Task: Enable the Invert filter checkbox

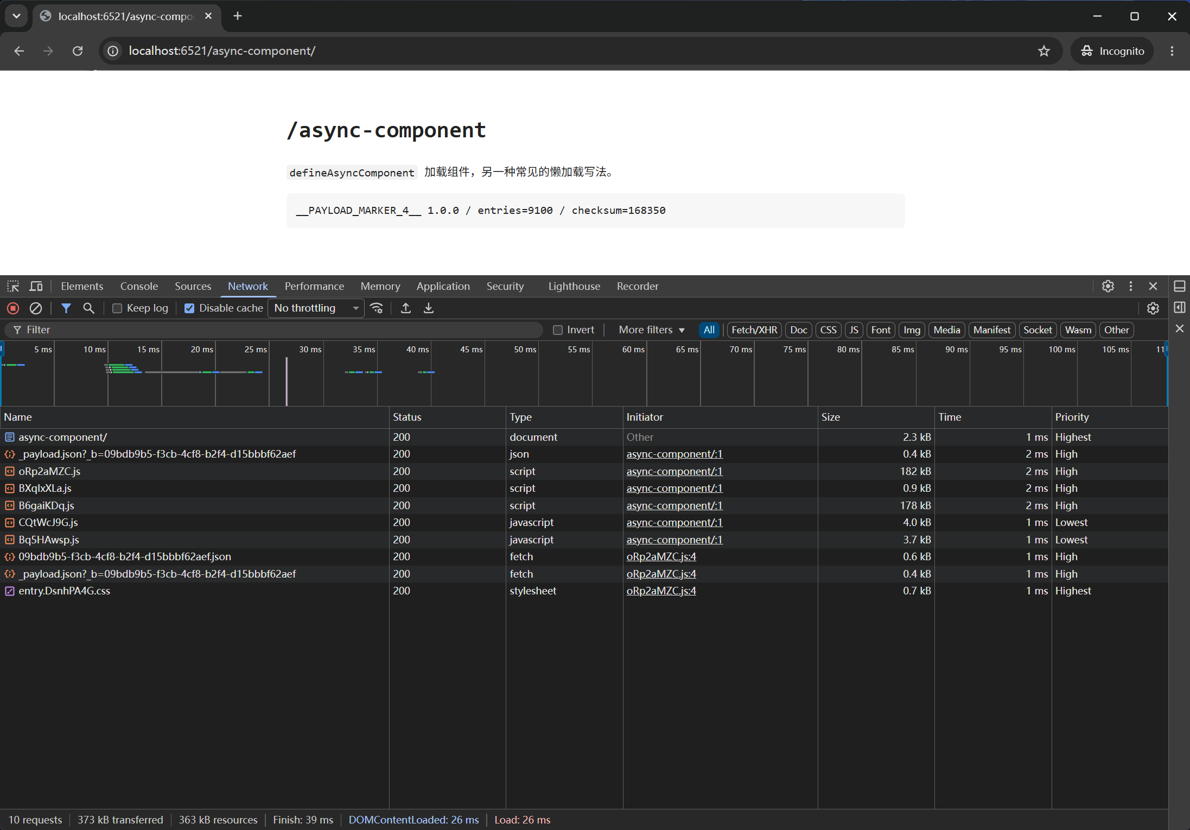Action: [557, 330]
